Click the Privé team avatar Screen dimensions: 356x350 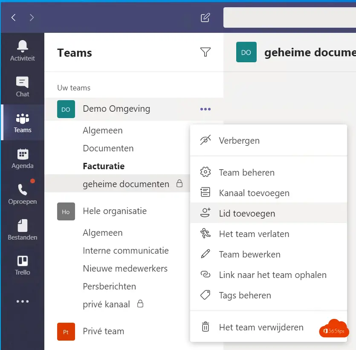pyautogui.click(x=66, y=332)
